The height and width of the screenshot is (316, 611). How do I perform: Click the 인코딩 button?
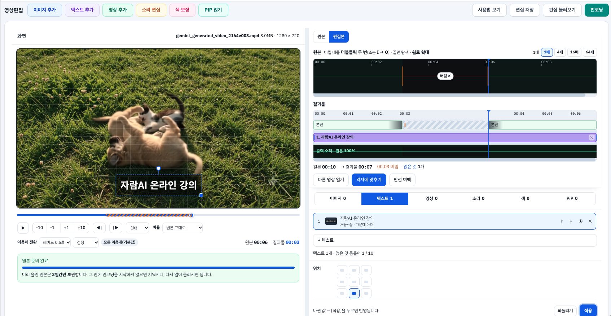pyautogui.click(x=597, y=10)
